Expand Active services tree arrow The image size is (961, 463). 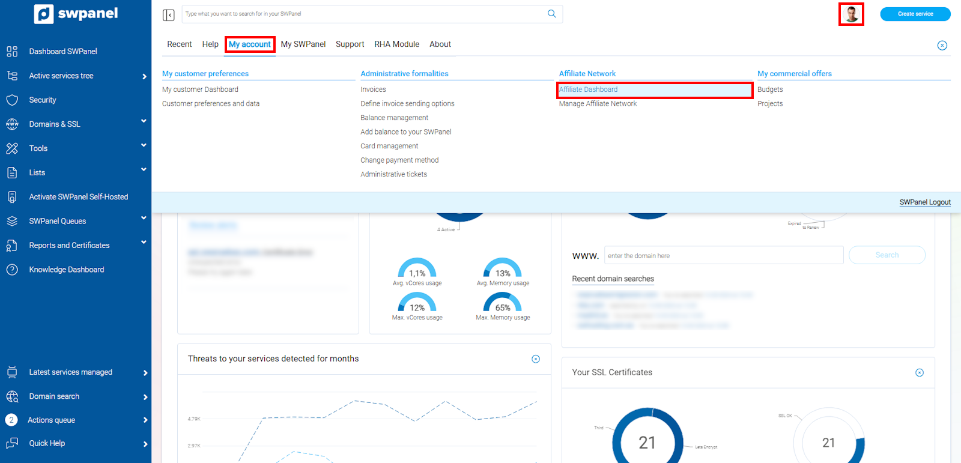144,76
